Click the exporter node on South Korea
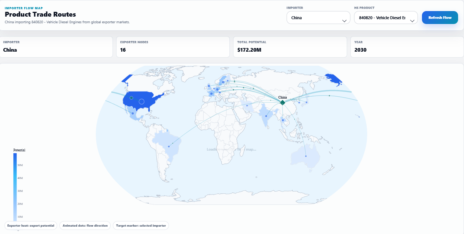Viewport: 464px width, 234px height. pyautogui.click(x=299, y=102)
